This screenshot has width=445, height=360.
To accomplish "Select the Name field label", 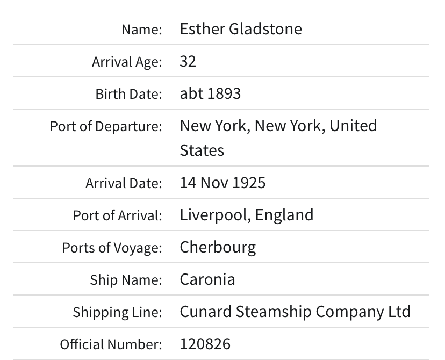I will point(141,30).
